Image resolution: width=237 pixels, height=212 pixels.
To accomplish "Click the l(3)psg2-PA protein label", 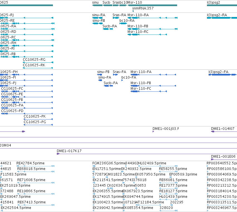I will [218, 72].
